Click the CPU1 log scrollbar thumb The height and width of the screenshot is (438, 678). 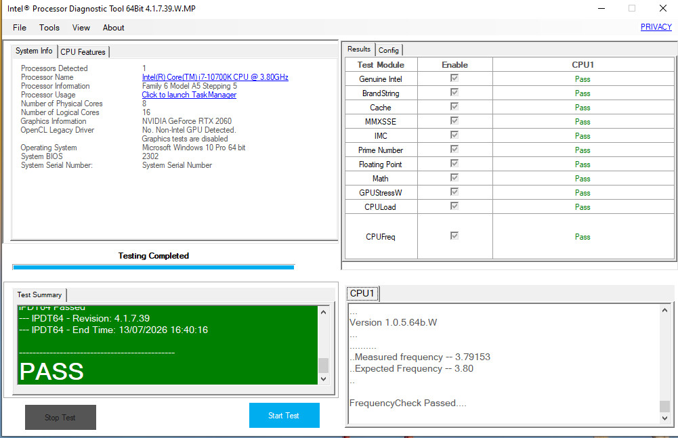[664, 406]
